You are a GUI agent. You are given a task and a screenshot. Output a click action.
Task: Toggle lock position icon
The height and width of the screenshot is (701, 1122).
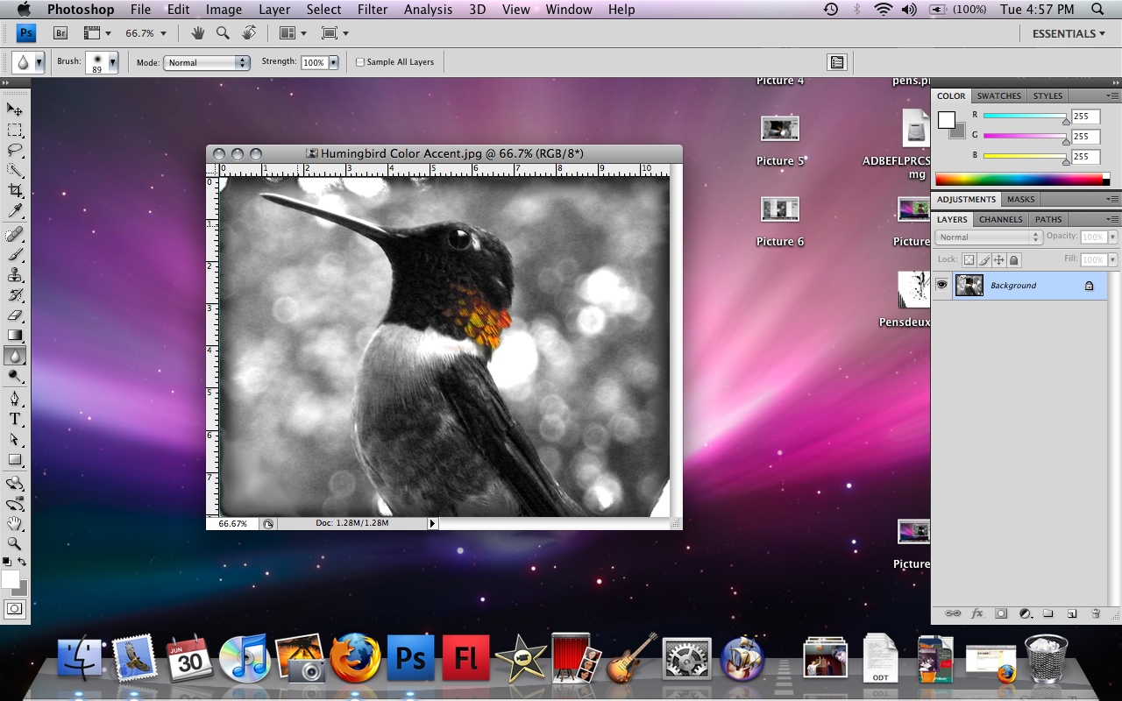click(x=998, y=260)
